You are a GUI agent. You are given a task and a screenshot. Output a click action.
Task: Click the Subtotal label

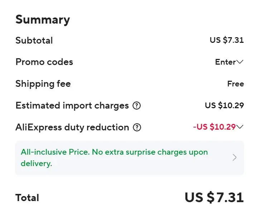[x=34, y=40]
